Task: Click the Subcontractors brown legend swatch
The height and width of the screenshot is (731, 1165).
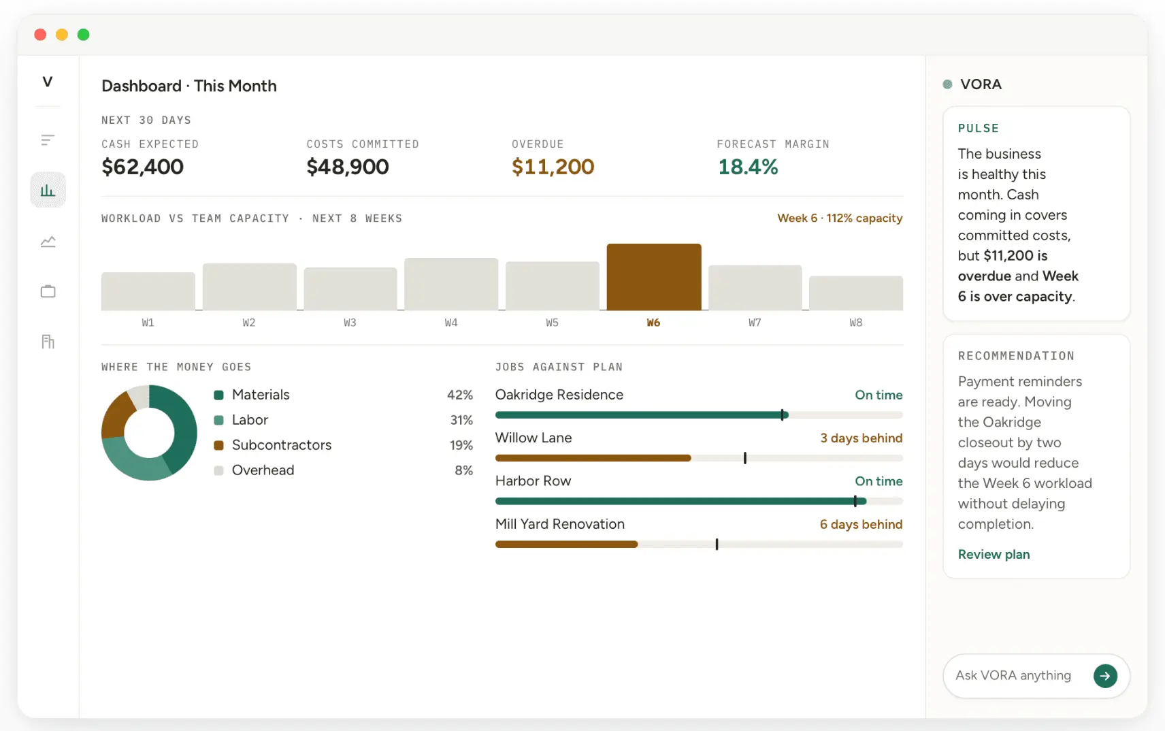Action: click(219, 446)
